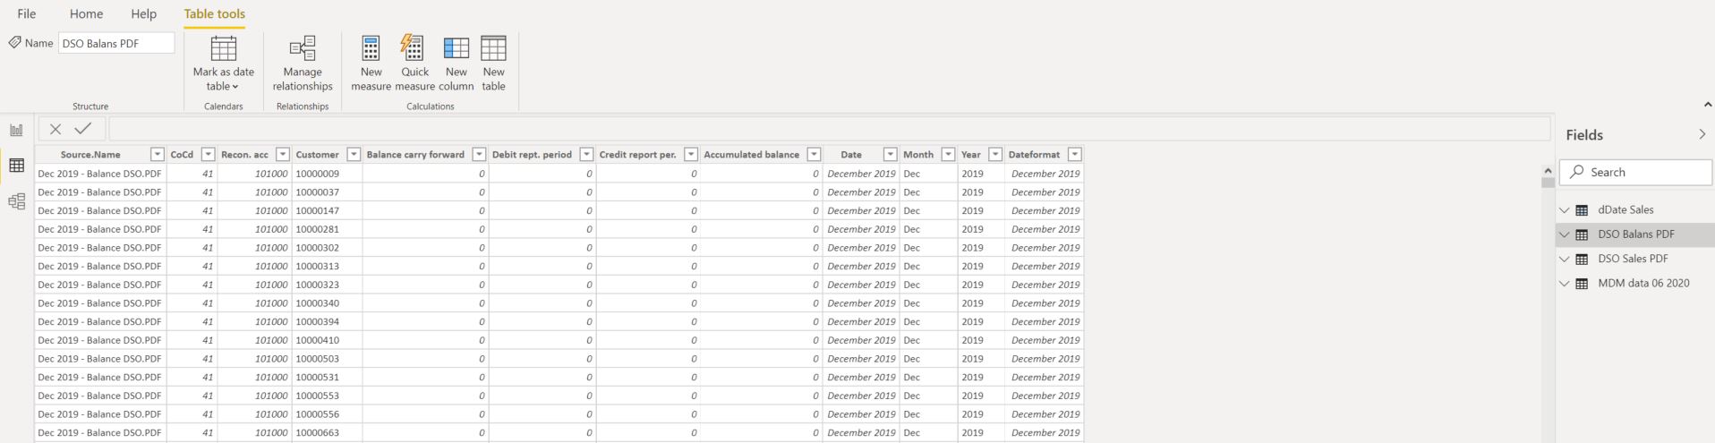Click DSO Sales PDF table icon
The image size is (1715, 443).
pos(1582,259)
